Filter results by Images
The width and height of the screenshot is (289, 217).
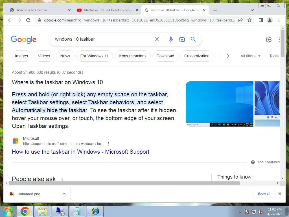21,56
